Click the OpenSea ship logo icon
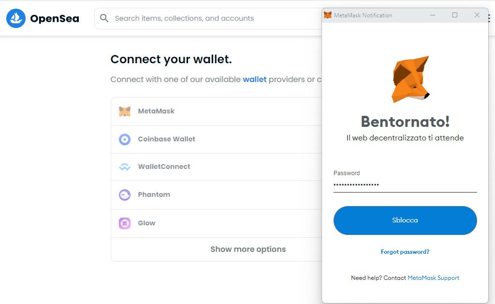This screenshot has width=495, height=304. [15, 18]
